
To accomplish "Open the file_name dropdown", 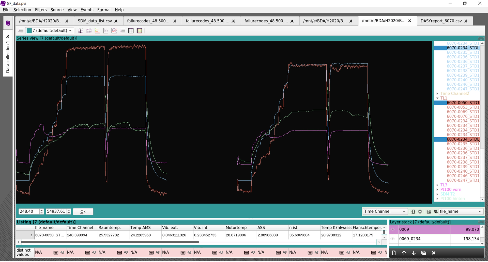I will click(x=460, y=211).
